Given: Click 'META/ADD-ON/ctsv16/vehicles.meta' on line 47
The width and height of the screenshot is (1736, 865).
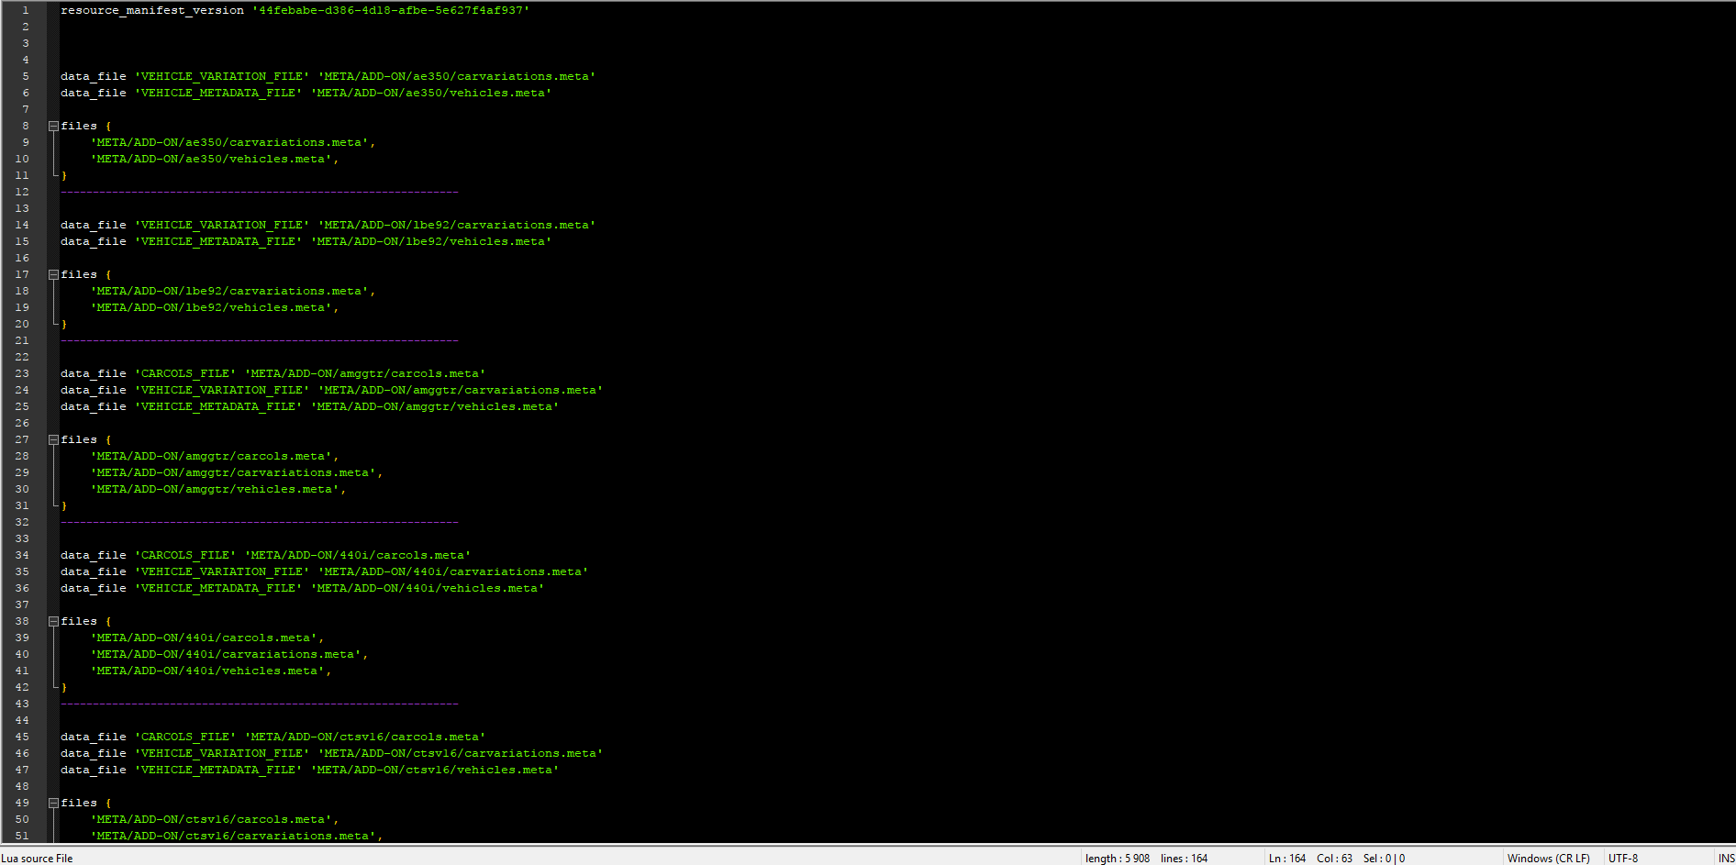Looking at the screenshot, I should click(435, 770).
